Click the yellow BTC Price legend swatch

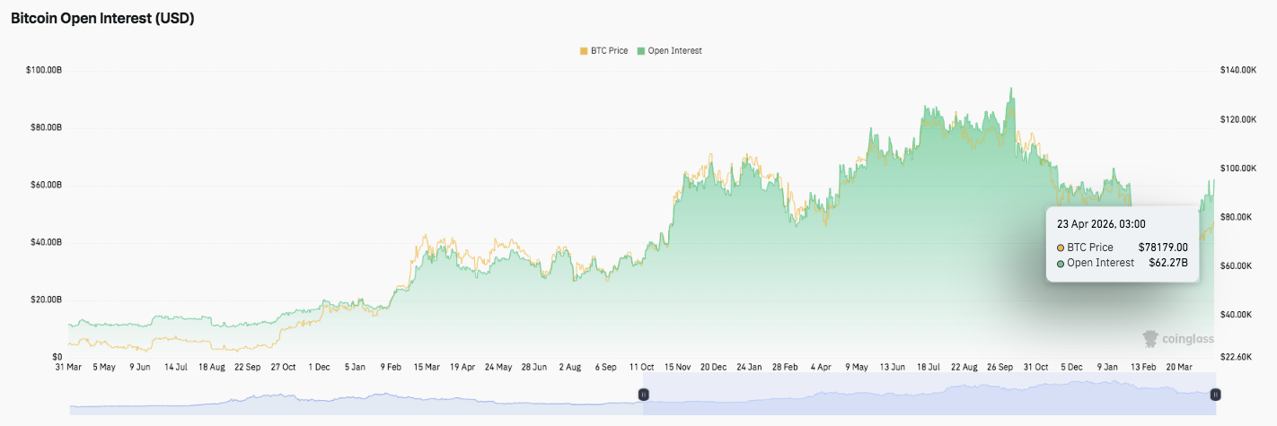tap(584, 51)
